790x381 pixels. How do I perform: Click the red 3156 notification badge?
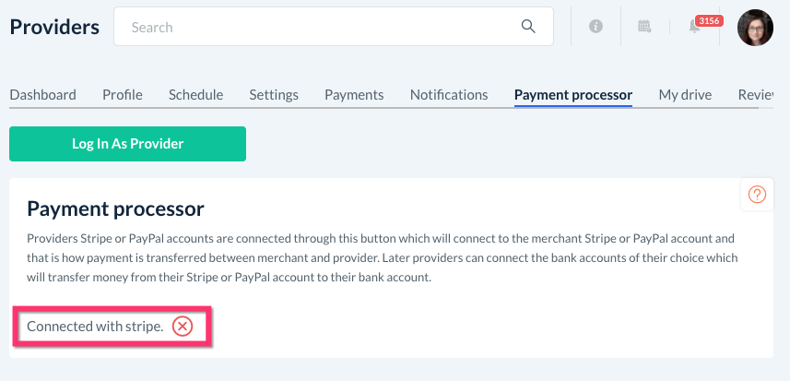click(708, 20)
